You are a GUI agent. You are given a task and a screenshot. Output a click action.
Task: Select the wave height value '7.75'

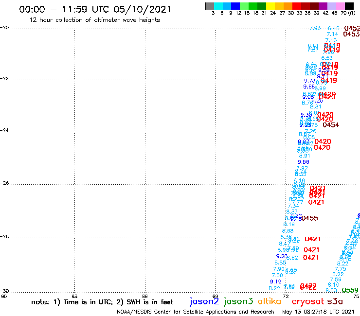pyautogui.click(x=340, y=269)
